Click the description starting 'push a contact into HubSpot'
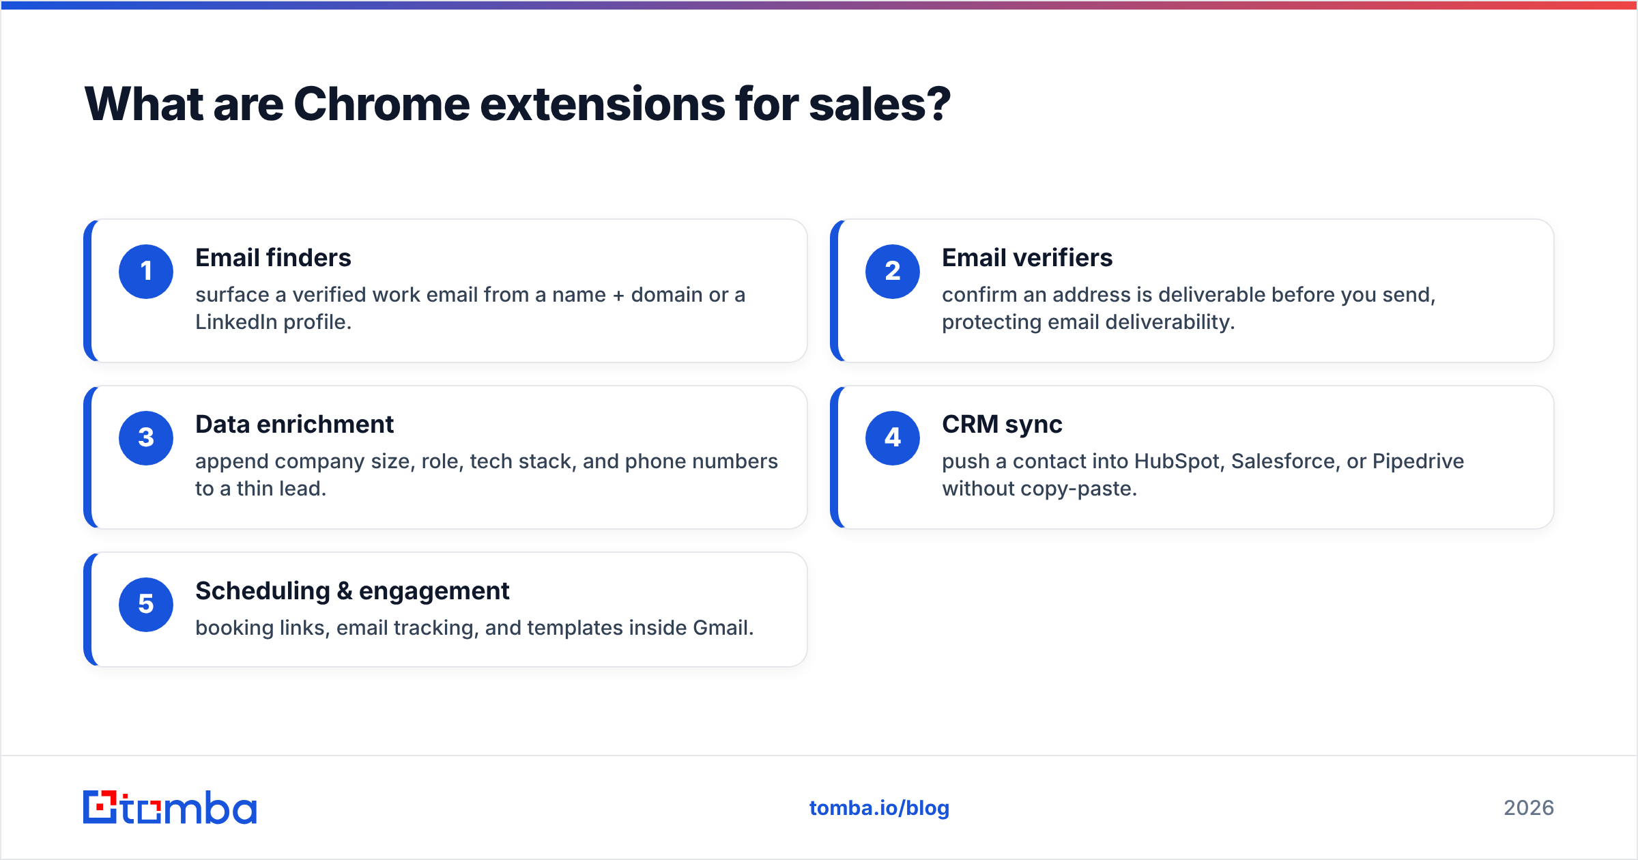Viewport: 1638px width, 860px height. (1203, 475)
